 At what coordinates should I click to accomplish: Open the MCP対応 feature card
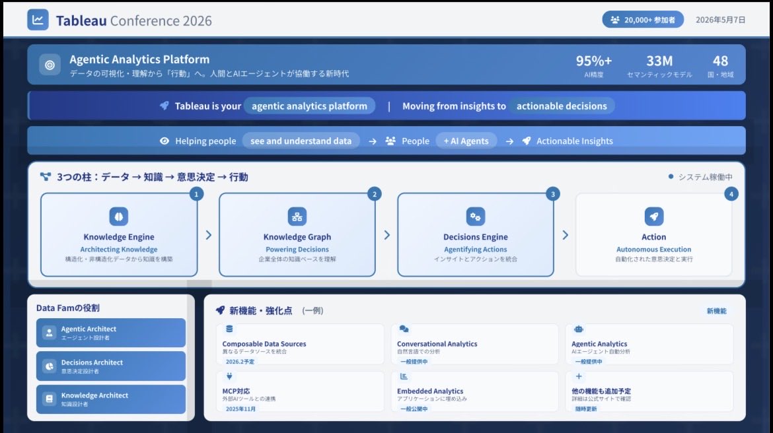tap(300, 391)
